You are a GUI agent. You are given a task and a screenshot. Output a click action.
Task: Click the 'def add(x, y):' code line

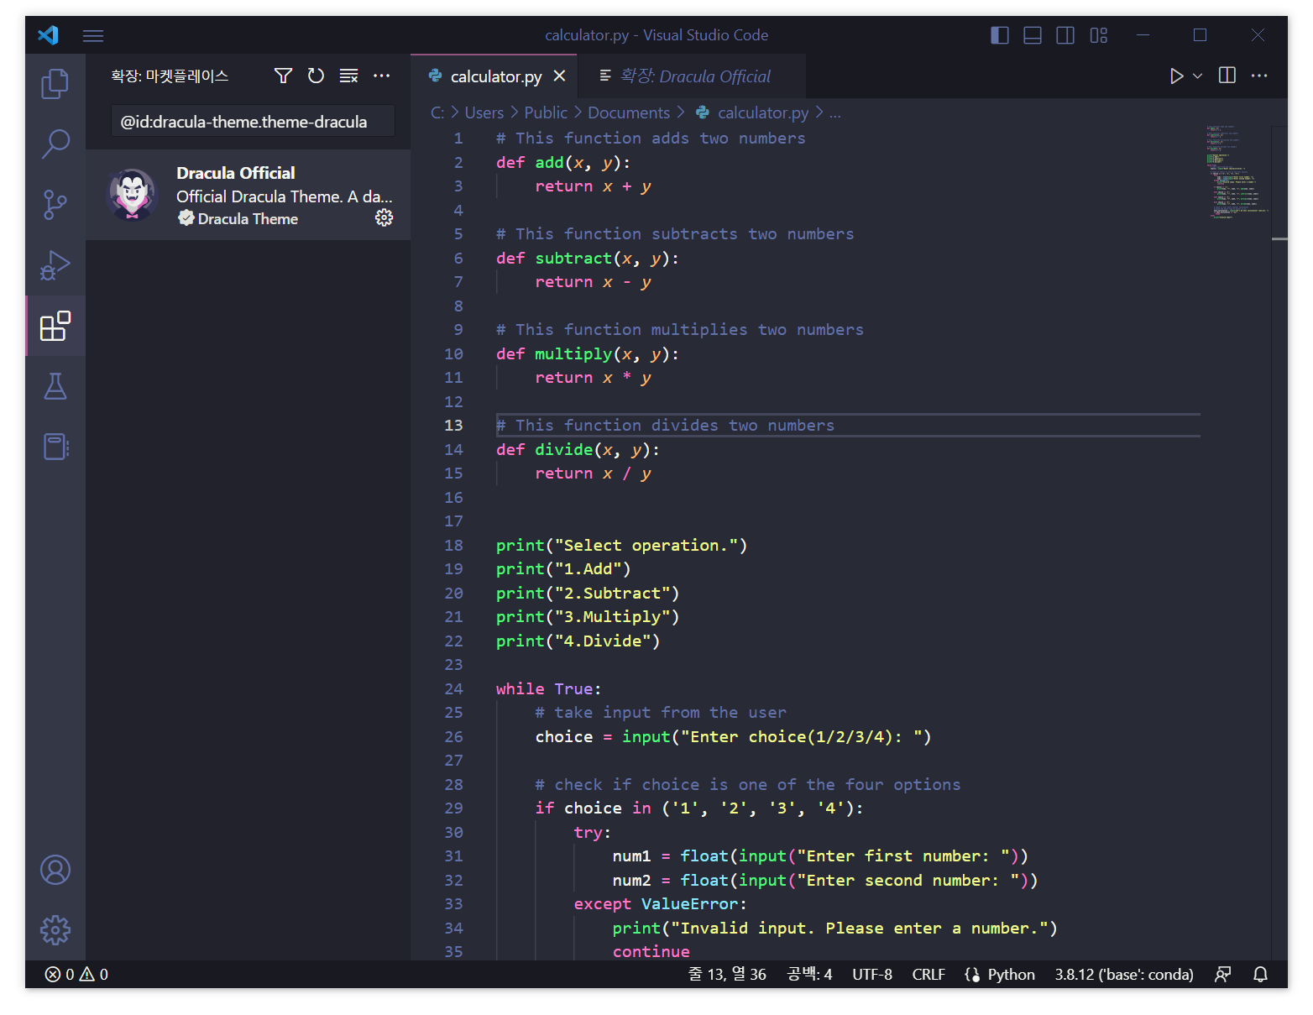563,163
